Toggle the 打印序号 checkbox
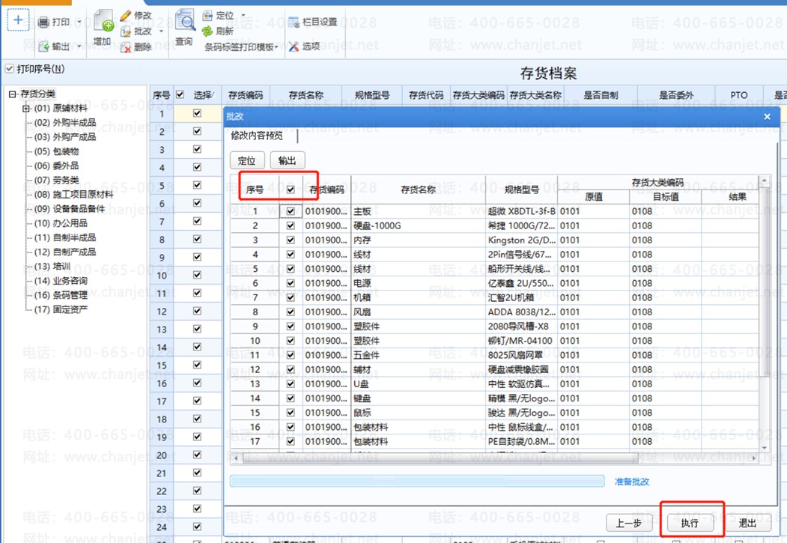The height and width of the screenshot is (543, 787). 10,69
